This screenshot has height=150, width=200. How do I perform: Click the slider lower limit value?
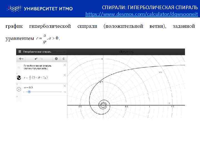click(24, 92)
